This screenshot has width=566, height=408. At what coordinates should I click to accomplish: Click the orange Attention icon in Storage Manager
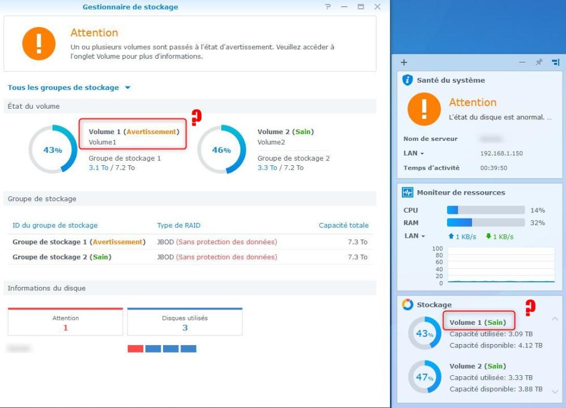[39, 44]
